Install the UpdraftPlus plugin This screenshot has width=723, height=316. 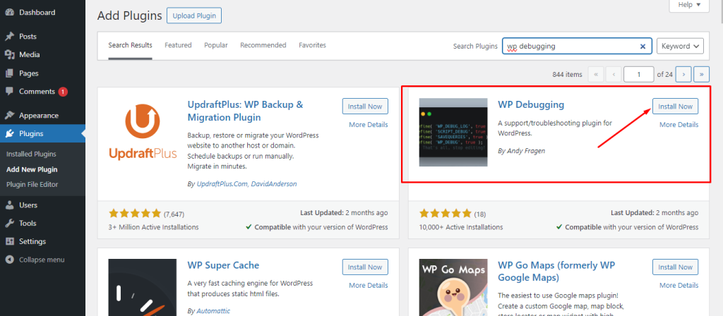click(x=365, y=107)
